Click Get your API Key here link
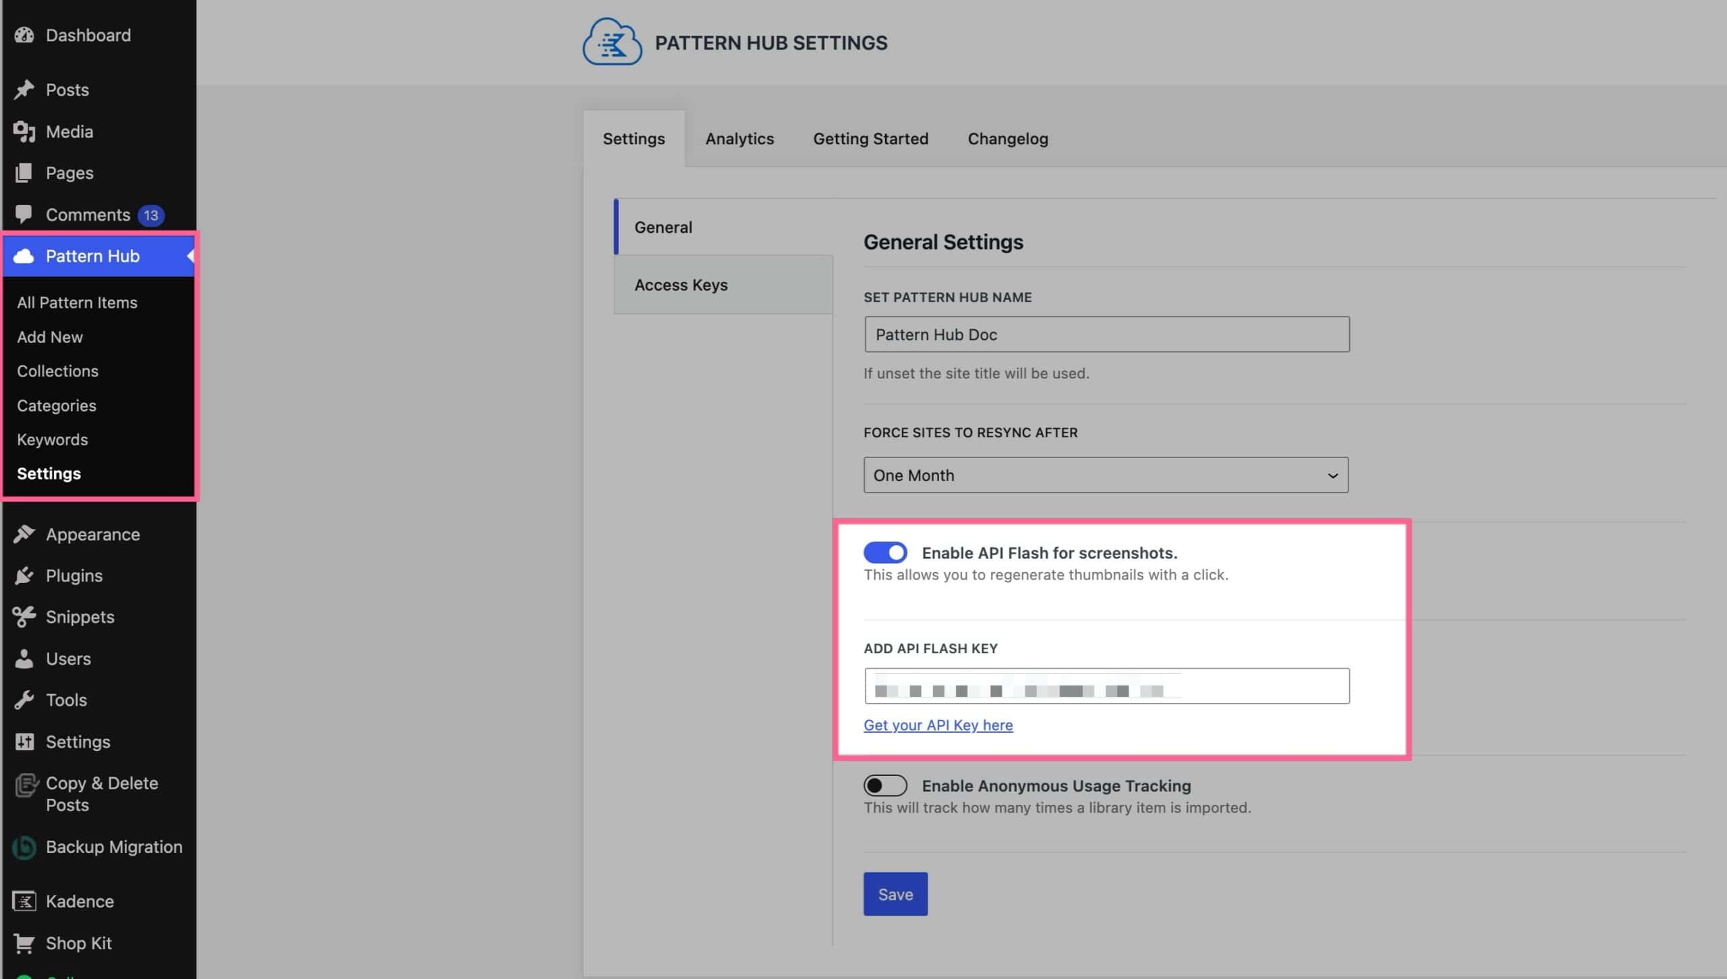Image resolution: width=1727 pixels, height=979 pixels. pos(938,725)
